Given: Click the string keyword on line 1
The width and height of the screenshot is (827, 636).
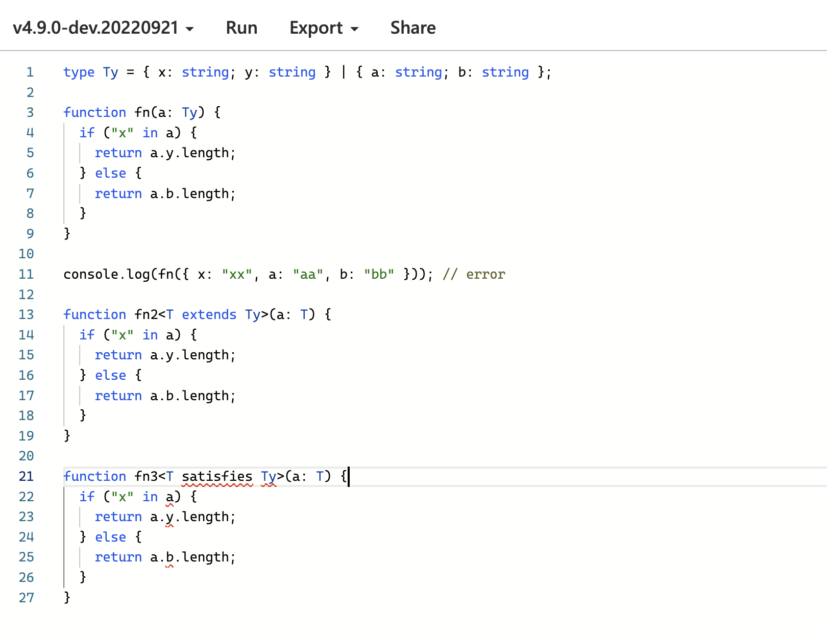Looking at the screenshot, I should (x=205, y=72).
